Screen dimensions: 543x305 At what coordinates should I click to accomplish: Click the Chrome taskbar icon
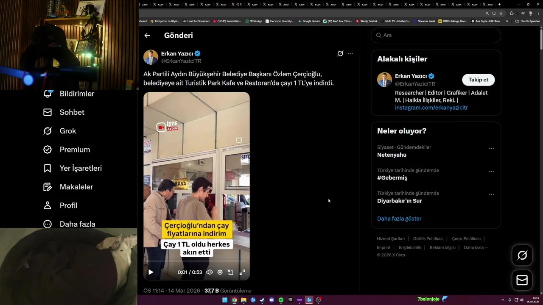coord(234,300)
